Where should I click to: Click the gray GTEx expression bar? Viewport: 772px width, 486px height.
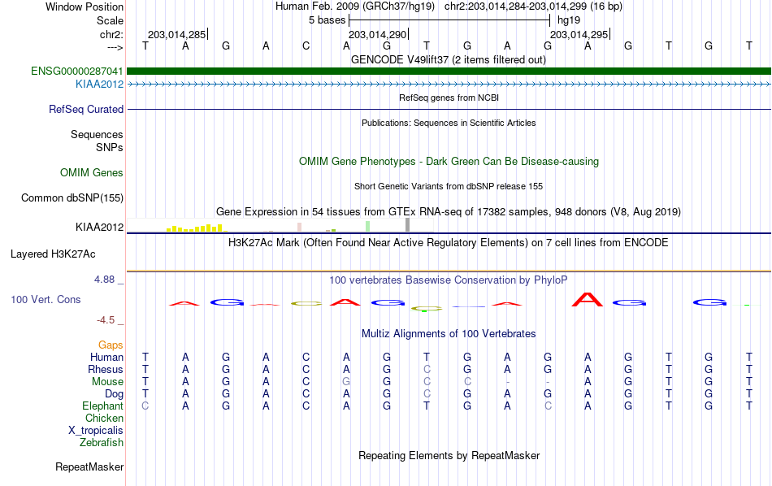tap(408, 225)
